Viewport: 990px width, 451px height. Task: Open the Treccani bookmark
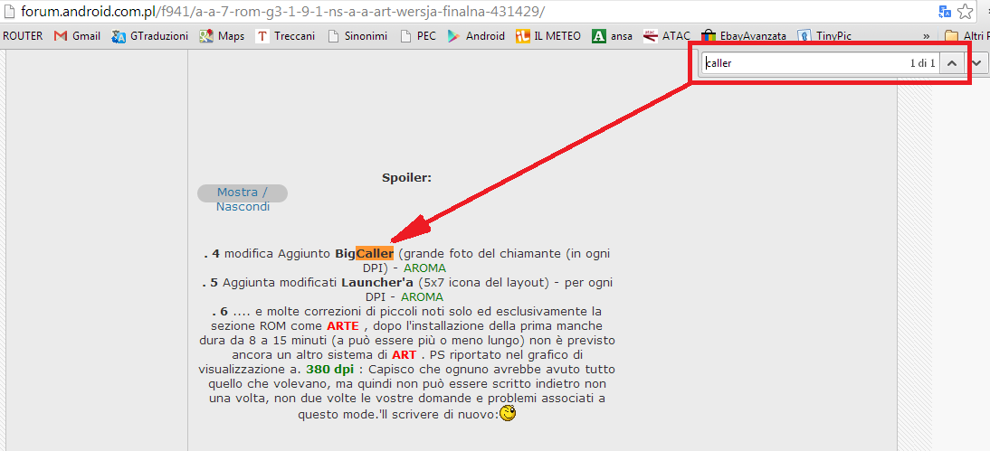click(x=285, y=36)
